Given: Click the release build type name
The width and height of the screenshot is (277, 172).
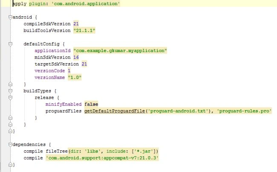Looking at the screenshot, I should point(44,98).
